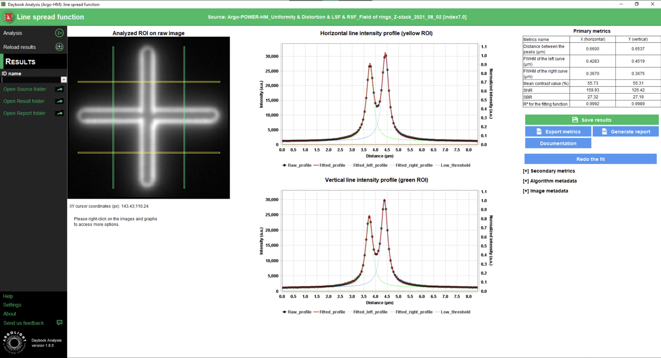This screenshot has height=358, width=661.
Task: Click the Argolight logo at bottom left
Action: (14, 343)
